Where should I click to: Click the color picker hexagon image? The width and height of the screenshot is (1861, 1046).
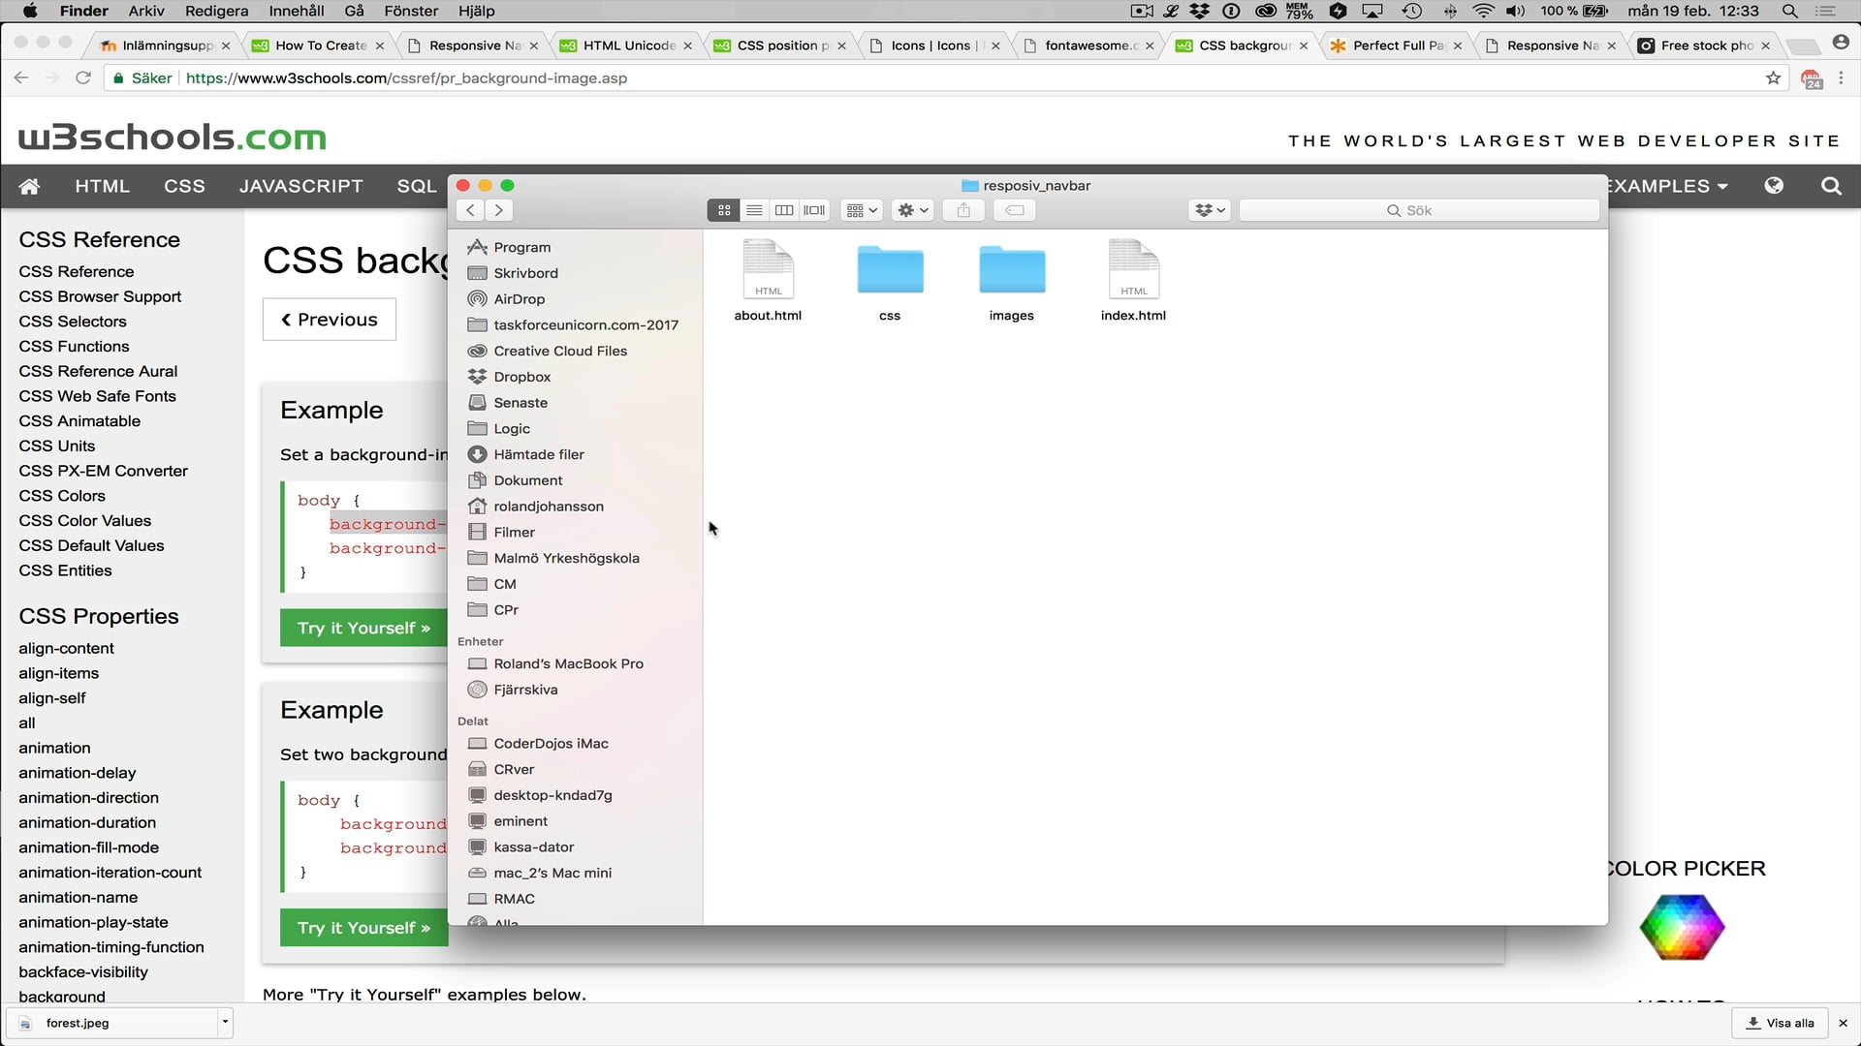1682,927
